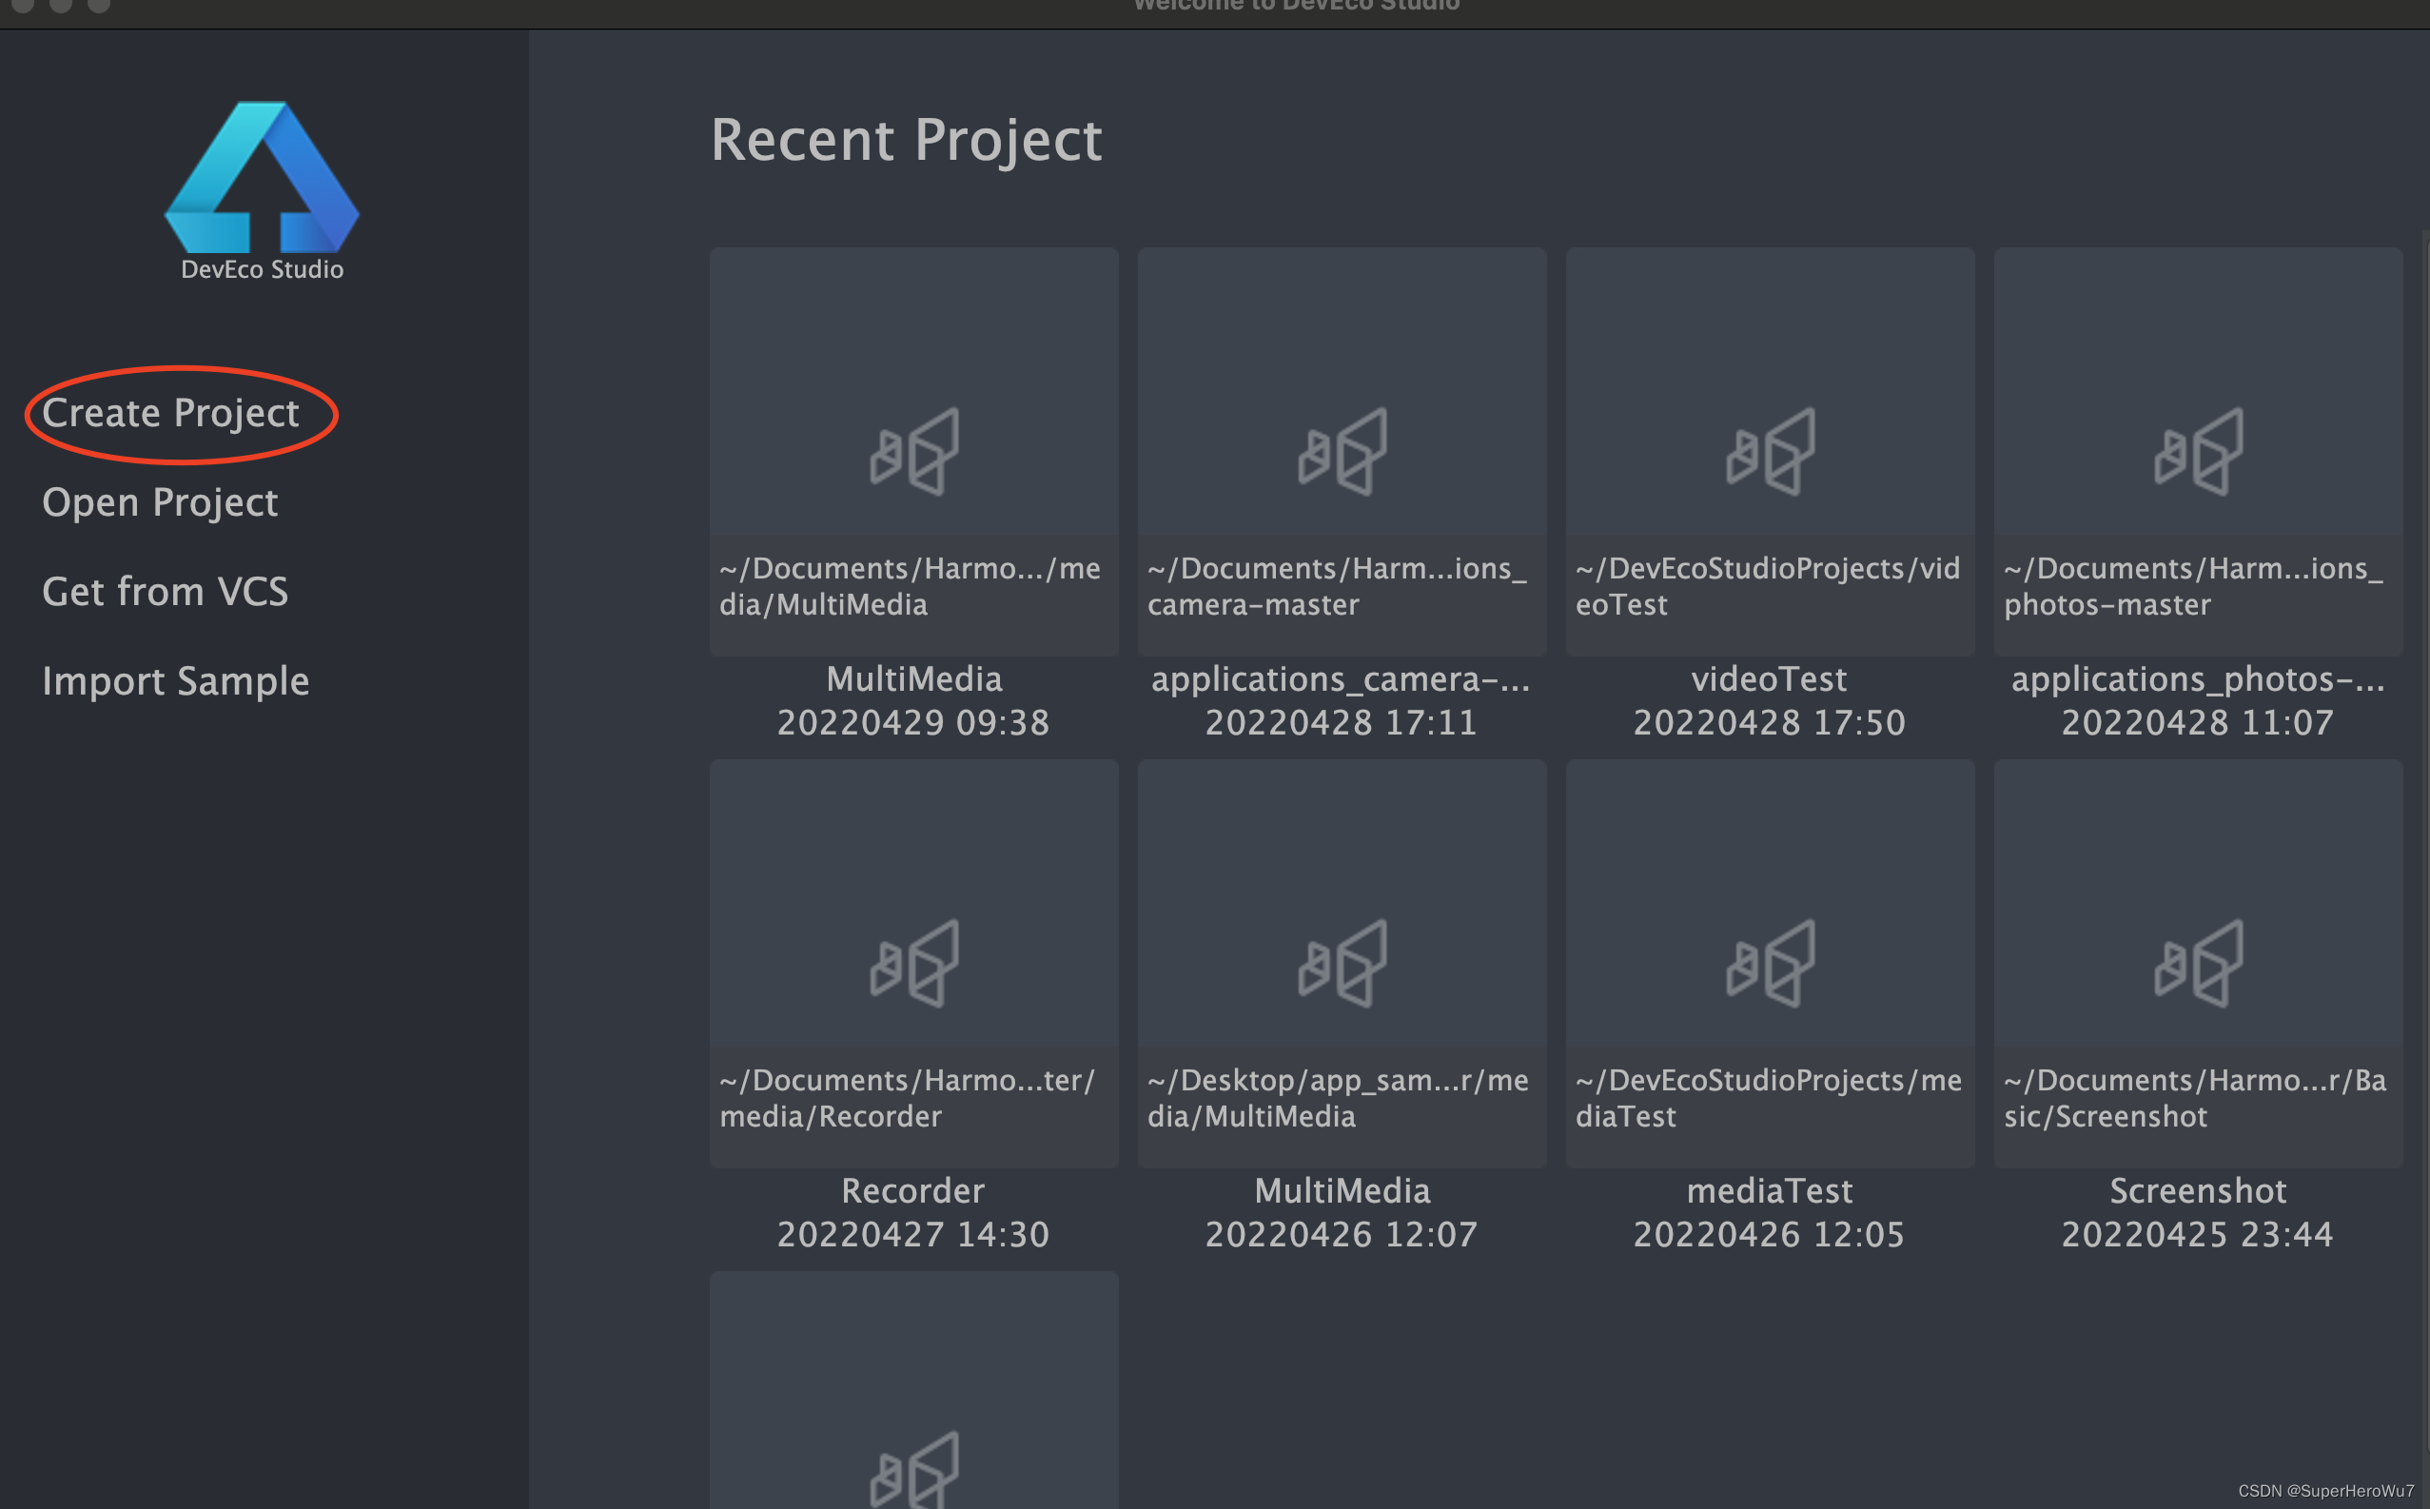This screenshot has width=2430, height=1509.
Task: Click the path ending in camera-master
Action: (1337, 586)
